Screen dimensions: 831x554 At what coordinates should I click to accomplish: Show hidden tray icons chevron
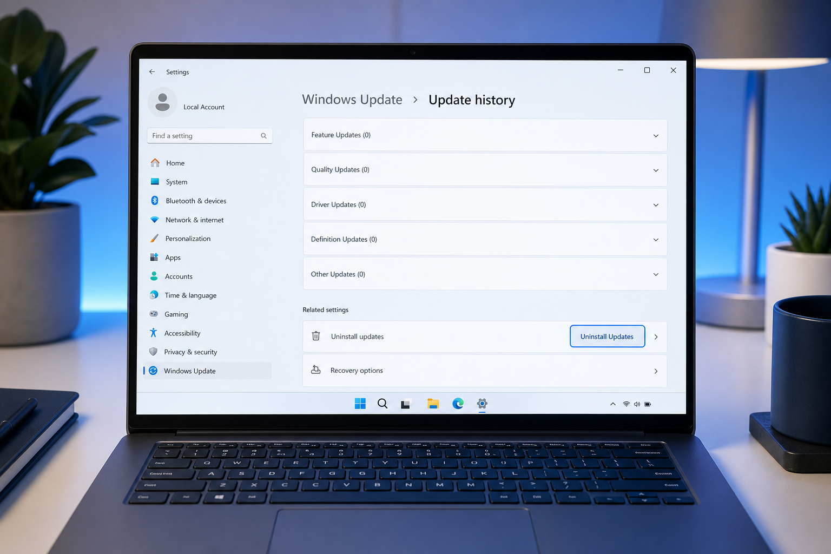(x=613, y=404)
